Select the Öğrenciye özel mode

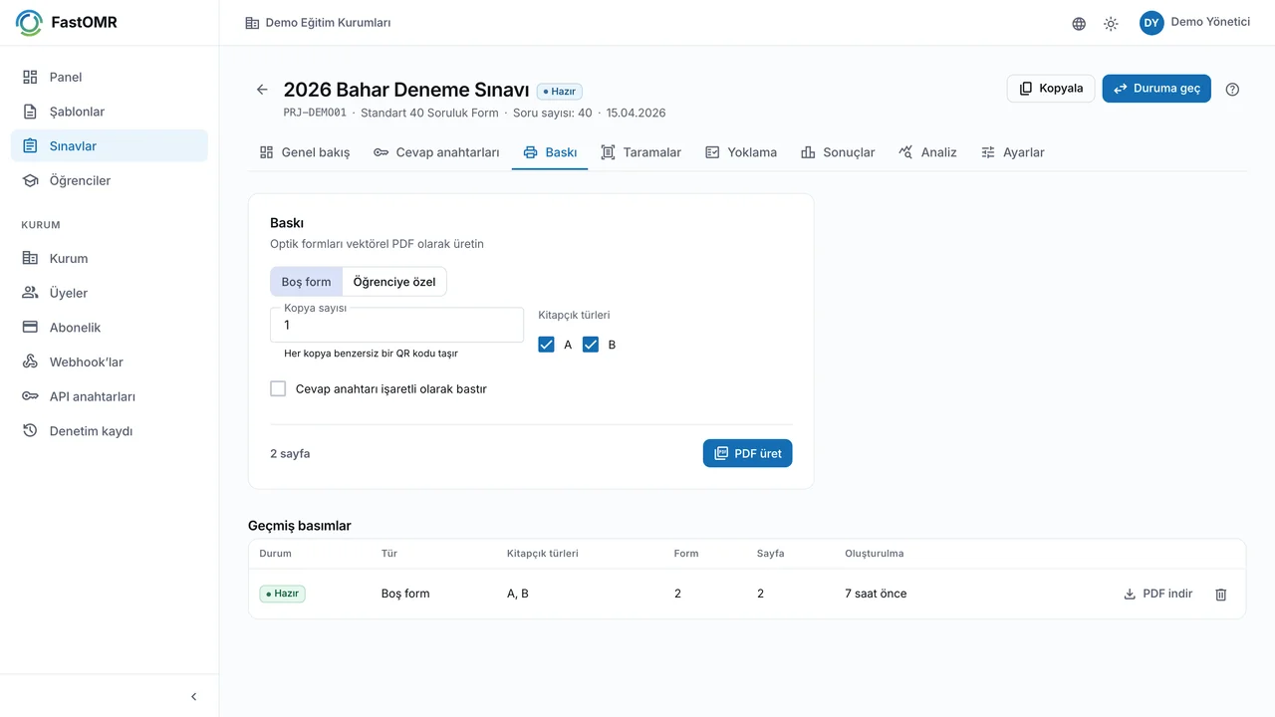394,282
